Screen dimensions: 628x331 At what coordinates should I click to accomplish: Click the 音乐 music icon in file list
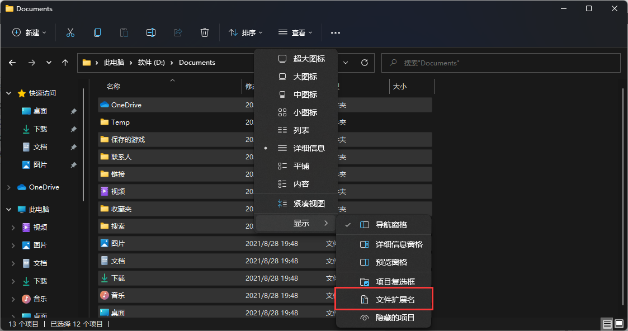(105, 295)
